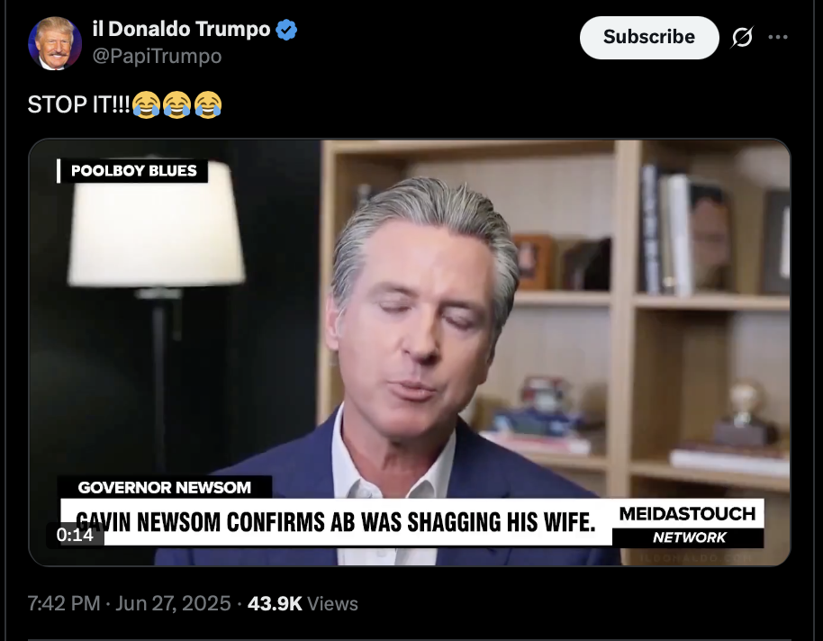
Task: Open the Grok explain-post icon
Action: pos(742,37)
